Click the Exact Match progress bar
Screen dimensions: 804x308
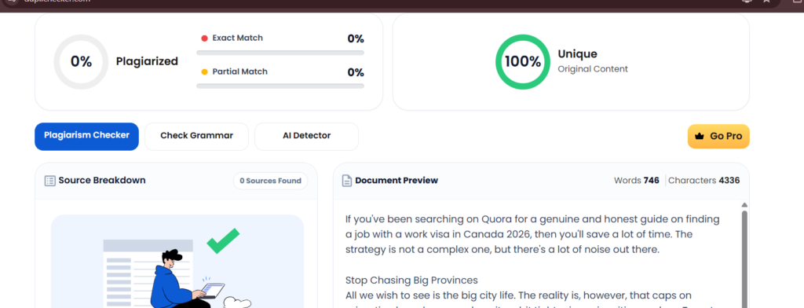tap(280, 53)
